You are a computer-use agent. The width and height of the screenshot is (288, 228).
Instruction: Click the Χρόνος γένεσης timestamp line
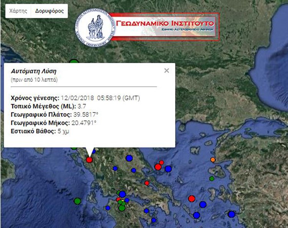click(75, 98)
